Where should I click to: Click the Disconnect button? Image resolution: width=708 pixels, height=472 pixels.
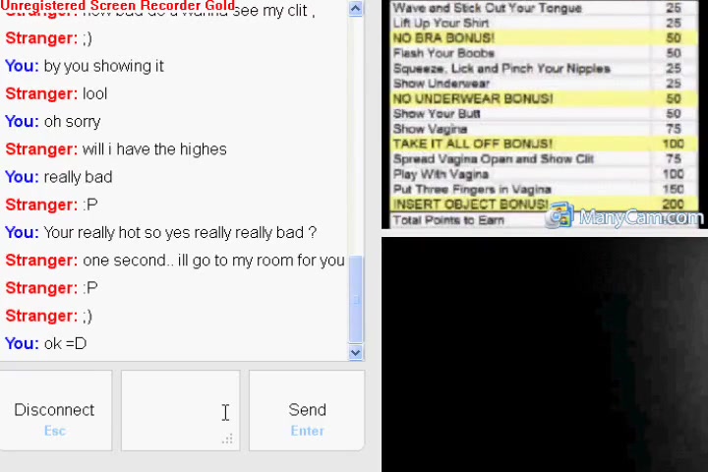55,410
